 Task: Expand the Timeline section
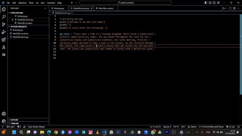[28, 124]
